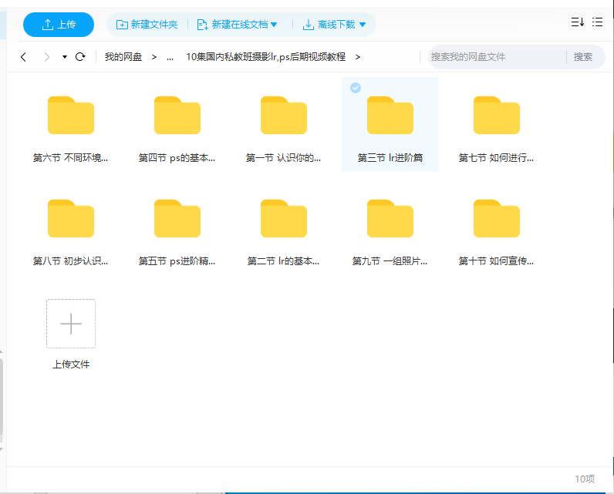614x494 pixels.
Task: Click the label 第九节 一组照片...
Action: point(390,261)
